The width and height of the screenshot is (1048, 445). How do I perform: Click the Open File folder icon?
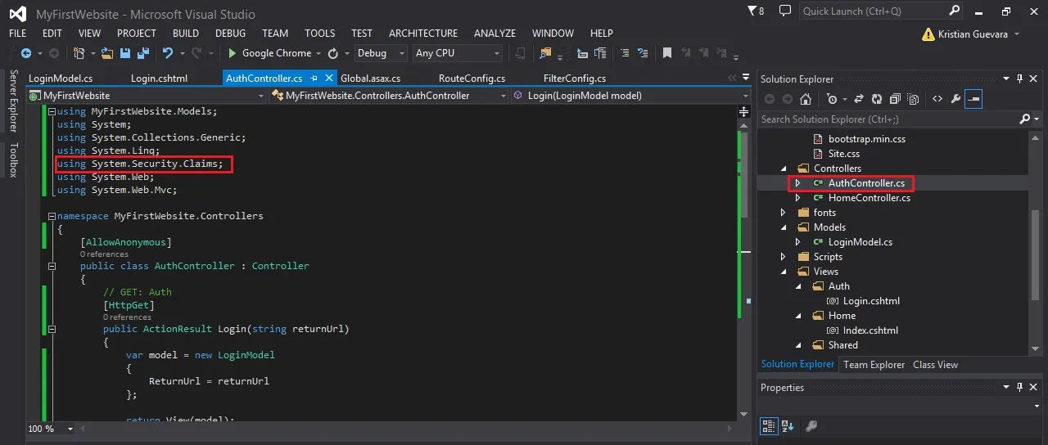click(107, 53)
